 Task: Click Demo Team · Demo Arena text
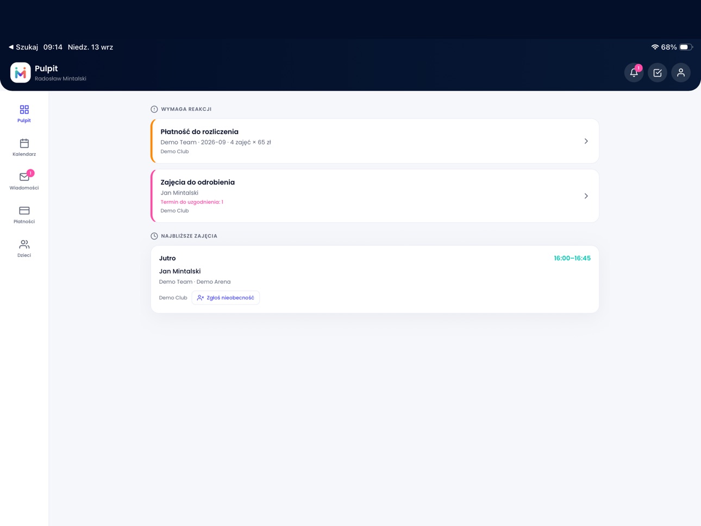pyautogui.click(x=195, y=281)
